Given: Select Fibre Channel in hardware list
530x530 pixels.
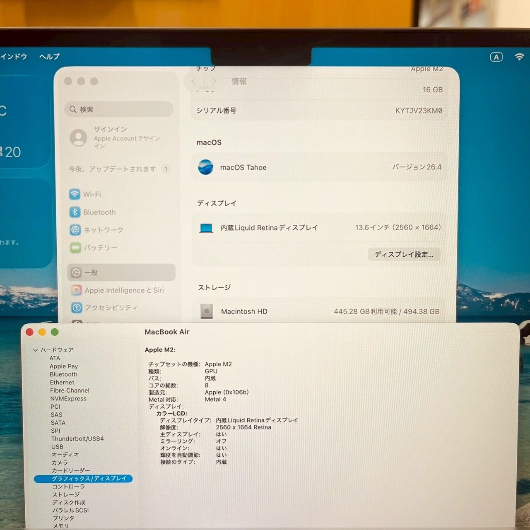Looking at the screenshot, I should point(70,390).
